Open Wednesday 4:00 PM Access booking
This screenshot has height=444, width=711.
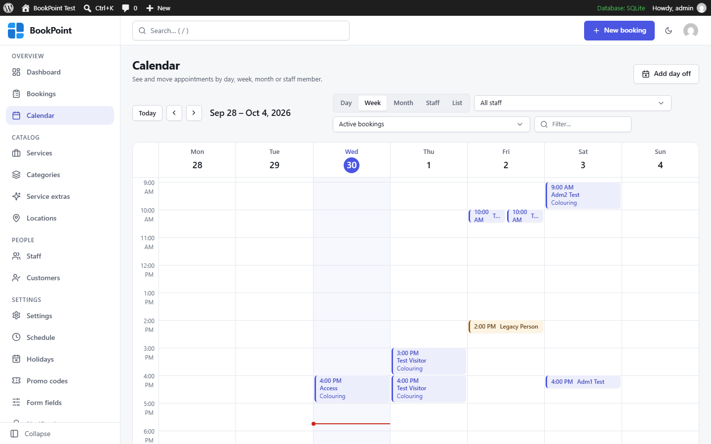pos(352,389)
